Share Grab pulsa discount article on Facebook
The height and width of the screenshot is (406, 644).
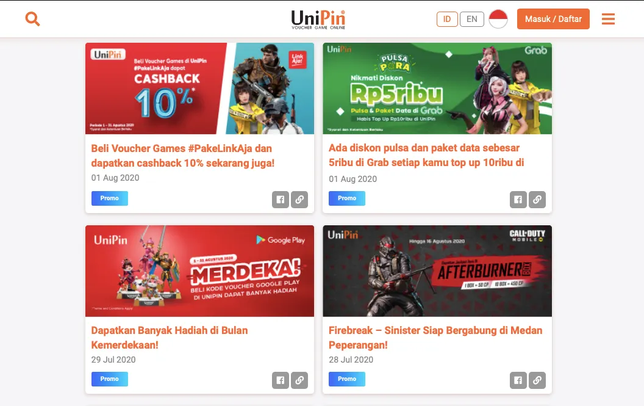[518, 200]
